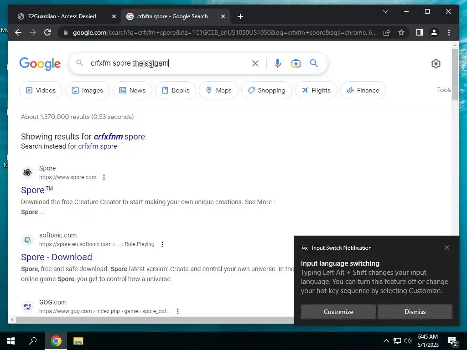
Task: Open more options for softonic result
Action: click(x=162, y=244)
